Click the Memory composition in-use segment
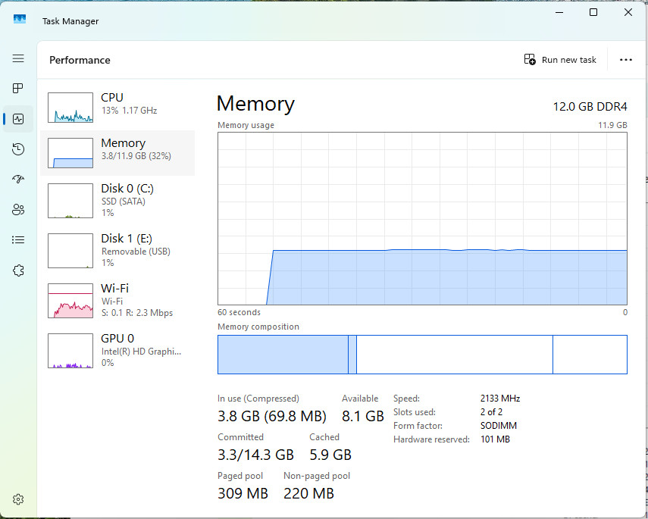Screen dimensions: 648x519 pyautogui.click(x=283, y=355)
